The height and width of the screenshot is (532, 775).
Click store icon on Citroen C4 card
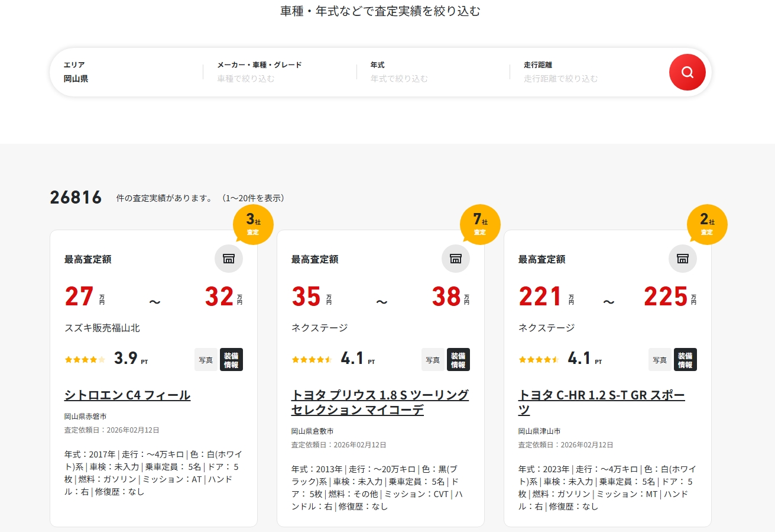click(x=228, y=259)
